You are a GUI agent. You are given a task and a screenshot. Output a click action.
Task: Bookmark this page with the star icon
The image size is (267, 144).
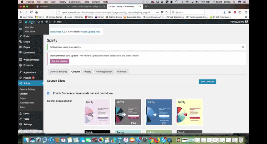pos(167,12)
